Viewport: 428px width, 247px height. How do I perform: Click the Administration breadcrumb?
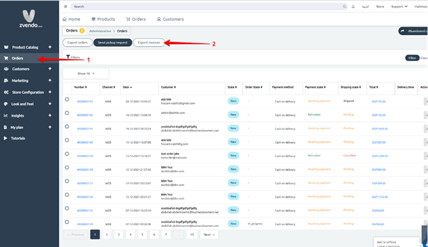100,31
